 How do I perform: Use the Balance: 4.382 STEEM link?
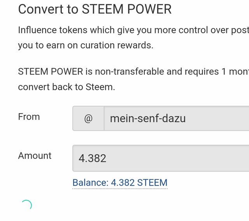coord(120,182)
